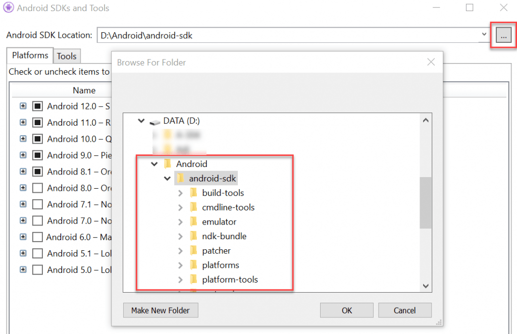Select the Android folder icon

pos(168,163)
